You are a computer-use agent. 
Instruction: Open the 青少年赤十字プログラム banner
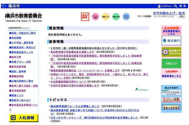(171, 52)
